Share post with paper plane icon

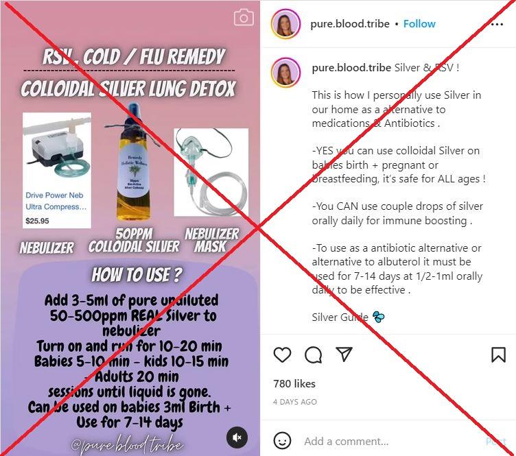tap(344, 354)
